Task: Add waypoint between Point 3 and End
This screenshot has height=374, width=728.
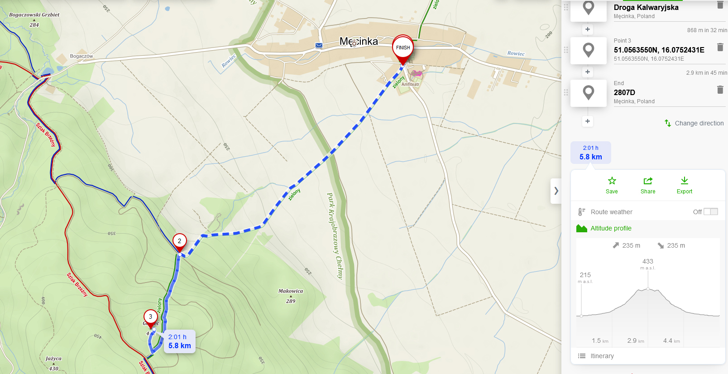Action: (588, 72)
